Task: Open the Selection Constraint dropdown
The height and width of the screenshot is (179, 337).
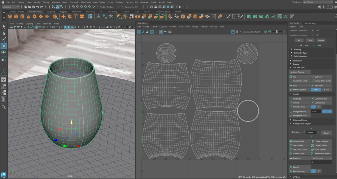Action: (312, 31)
